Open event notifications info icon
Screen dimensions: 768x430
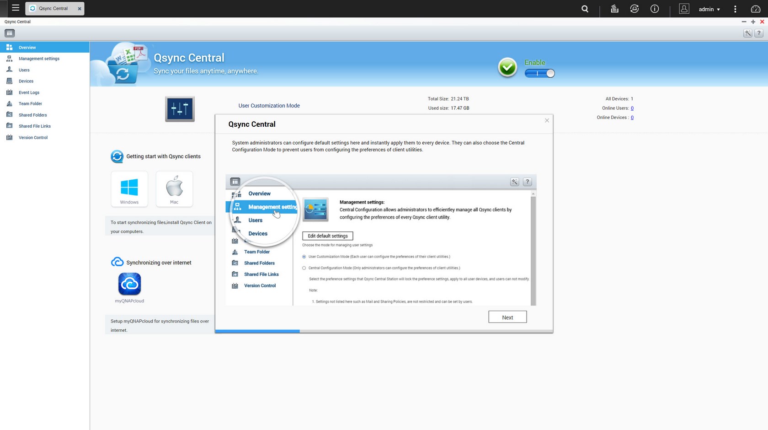(655, 9)
